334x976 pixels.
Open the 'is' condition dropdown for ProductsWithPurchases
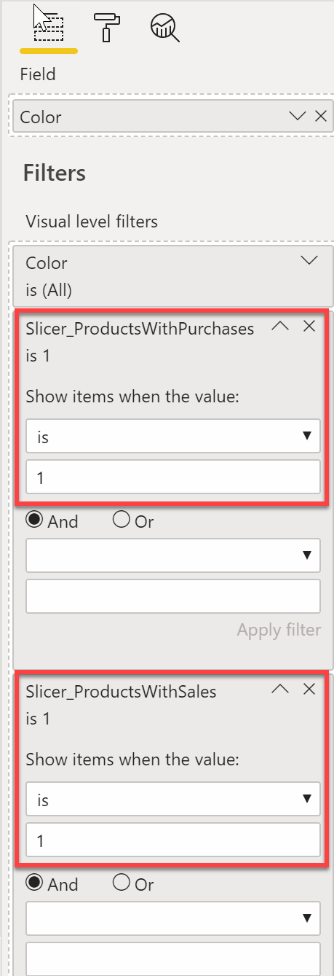pyautogui.click(x=173, y=437)
